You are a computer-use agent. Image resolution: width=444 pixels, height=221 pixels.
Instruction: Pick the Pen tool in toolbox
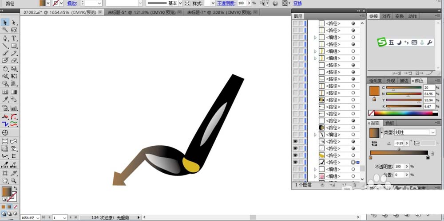point(6,38)
